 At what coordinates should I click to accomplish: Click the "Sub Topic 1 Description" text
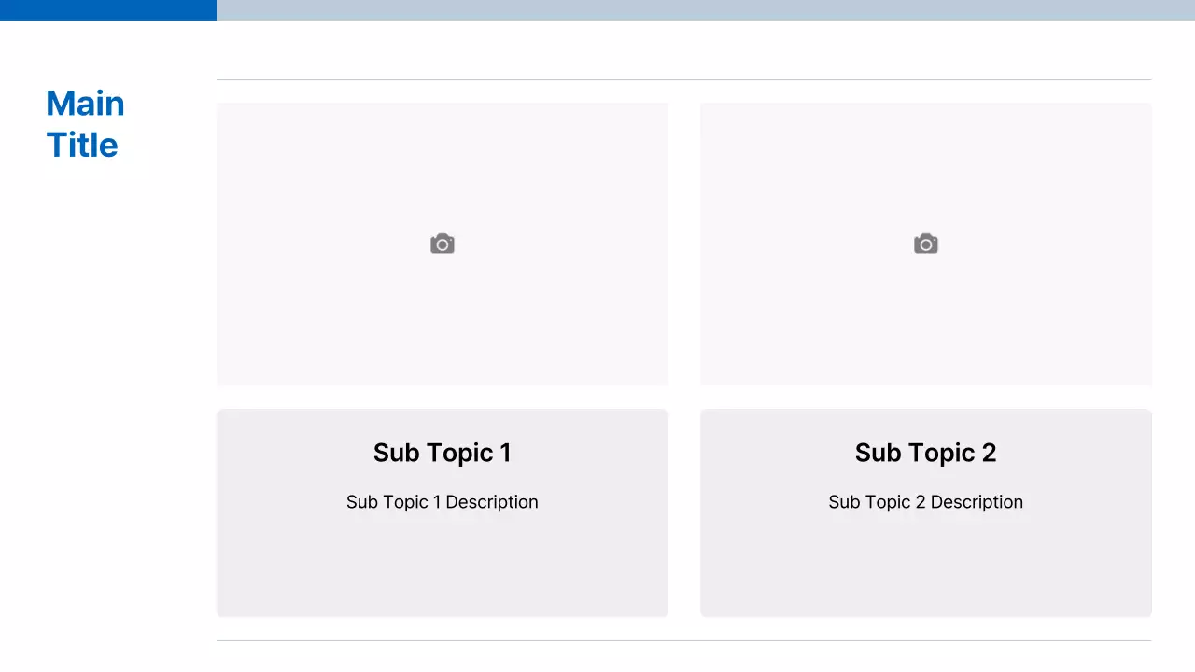442,502
